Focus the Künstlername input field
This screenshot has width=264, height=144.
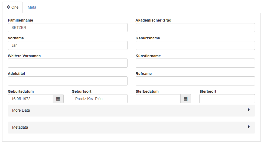pyautogui.click(x=195, y=63)
